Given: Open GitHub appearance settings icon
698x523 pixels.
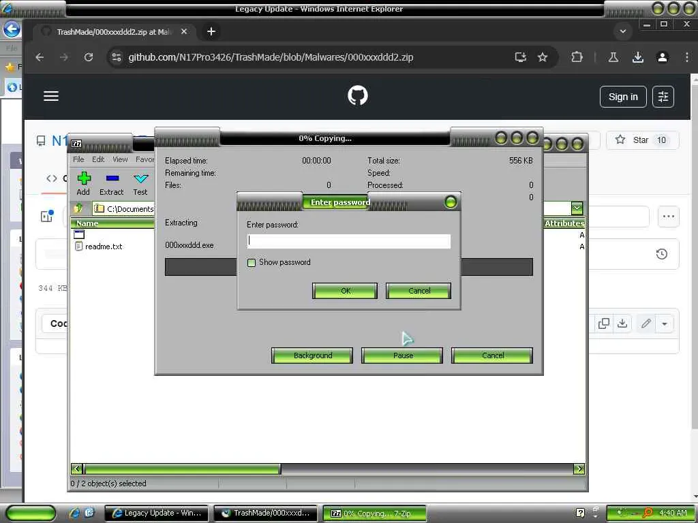Looking at the screenshot, I should click(x=663, y=97).
